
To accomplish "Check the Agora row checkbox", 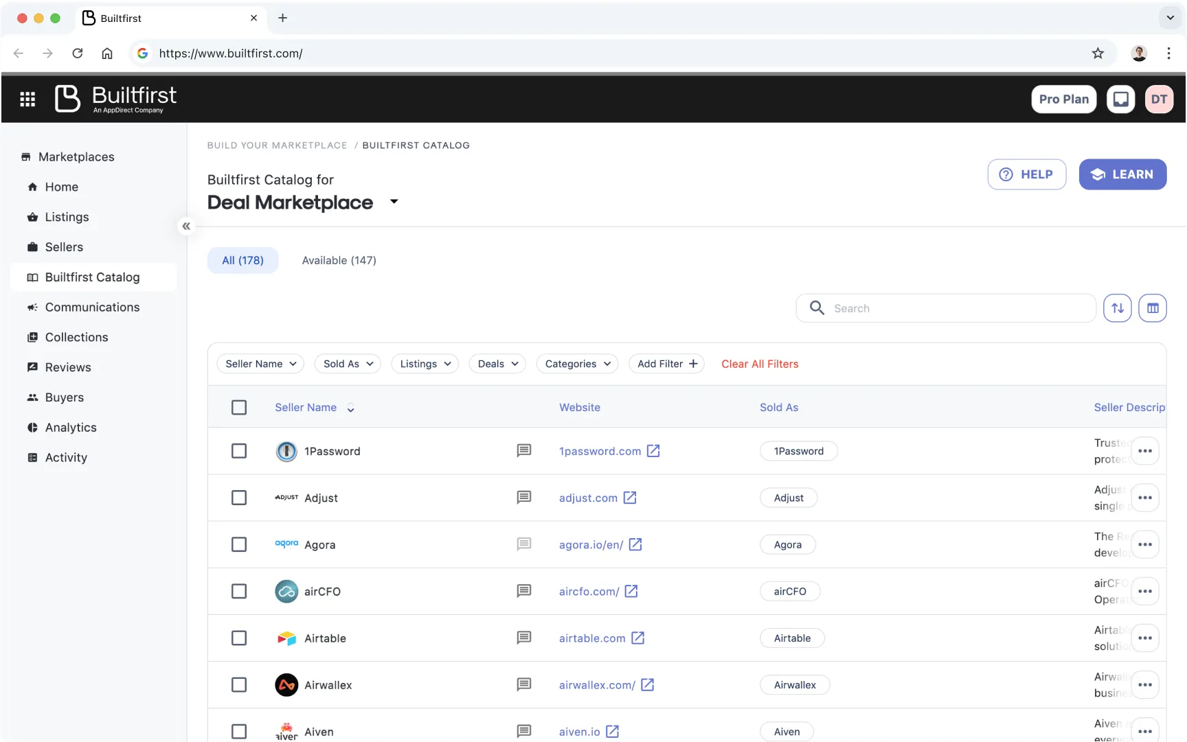I will [239, 544].
